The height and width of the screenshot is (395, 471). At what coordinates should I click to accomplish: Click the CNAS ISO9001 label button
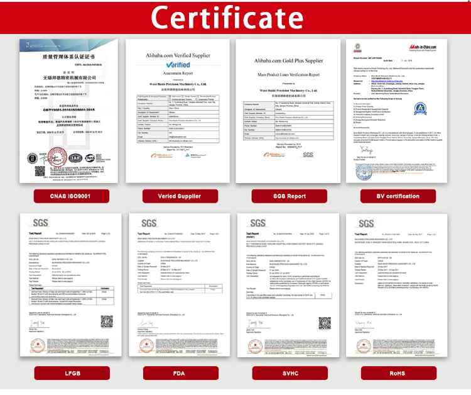[72, 196]
